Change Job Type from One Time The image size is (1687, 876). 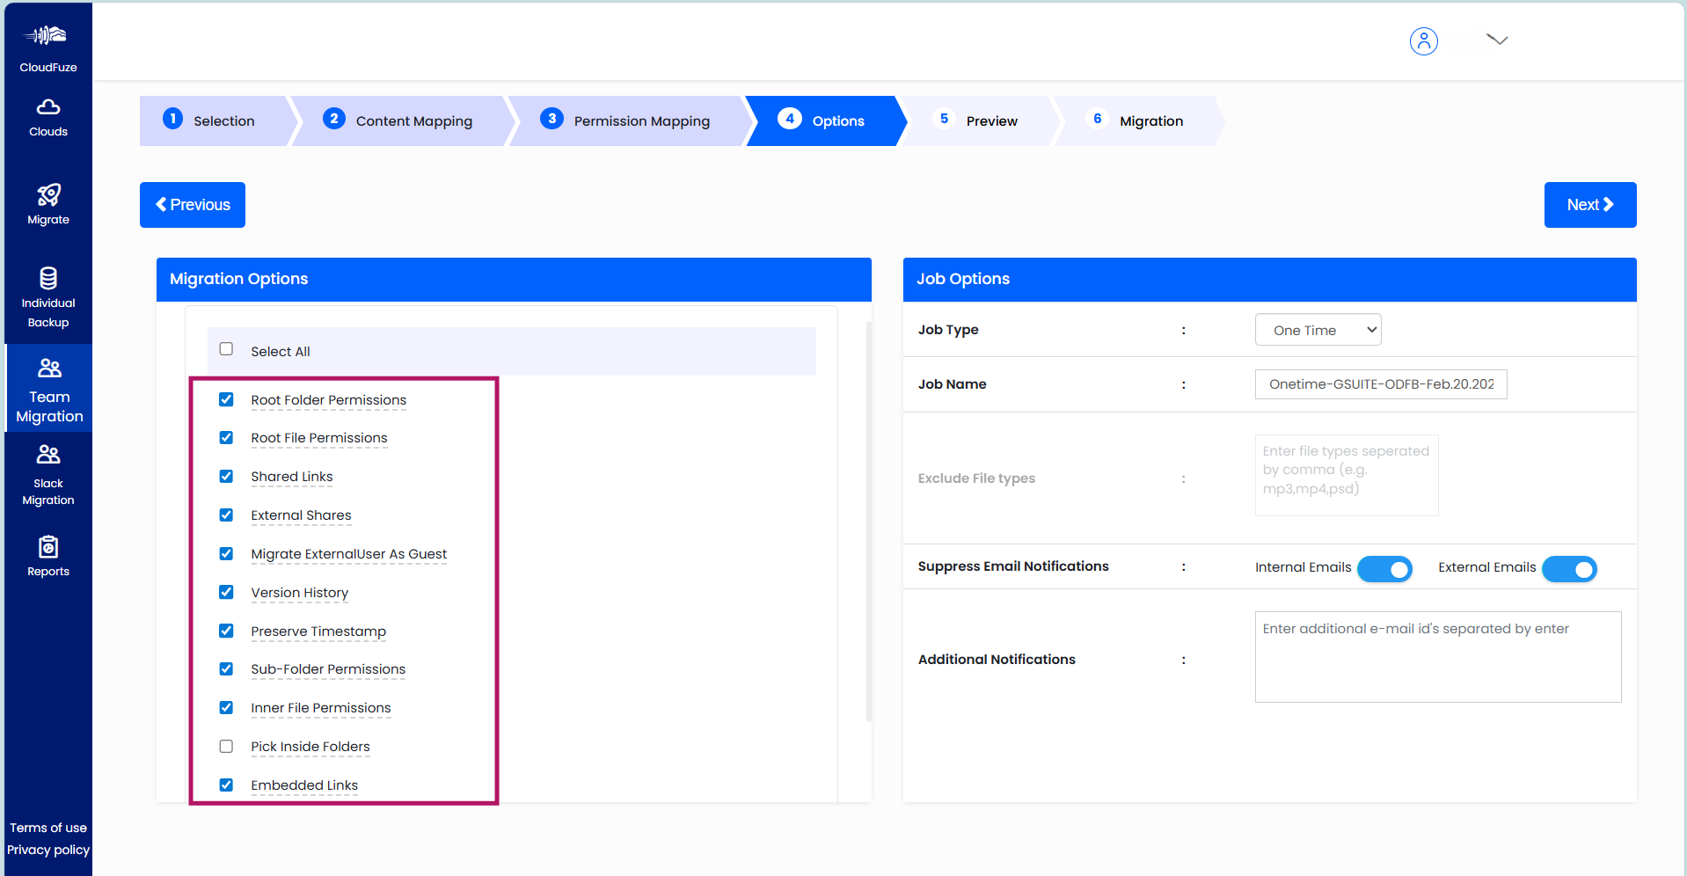pyautogui.click(x=1318, y=329)
